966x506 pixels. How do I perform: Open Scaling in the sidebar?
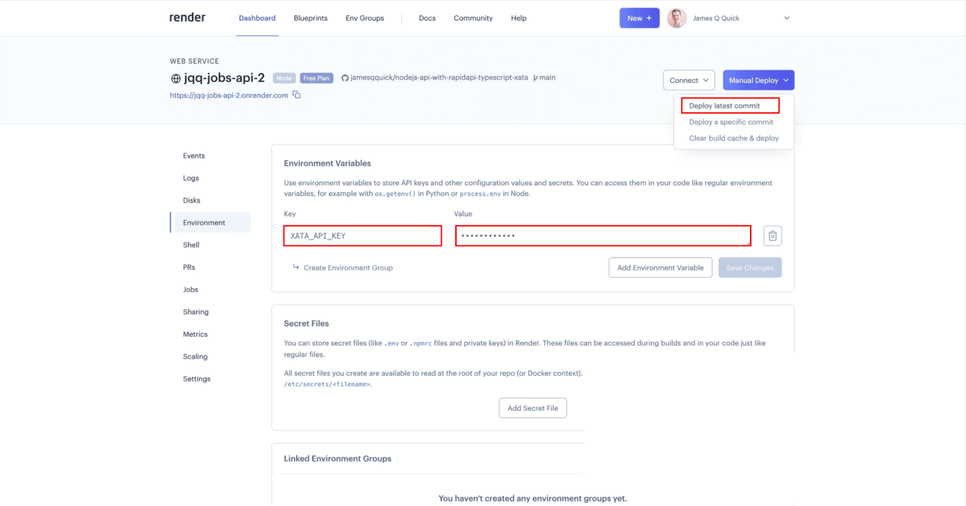pyautogui.click(x=195, y=356)
